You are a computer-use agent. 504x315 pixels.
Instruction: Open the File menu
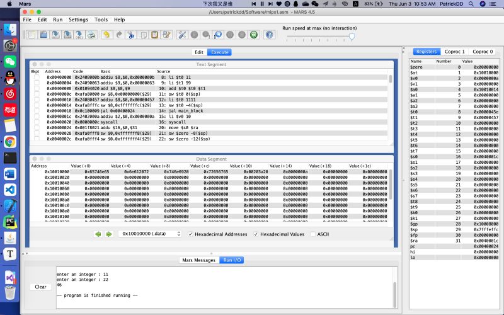point(27,20)
